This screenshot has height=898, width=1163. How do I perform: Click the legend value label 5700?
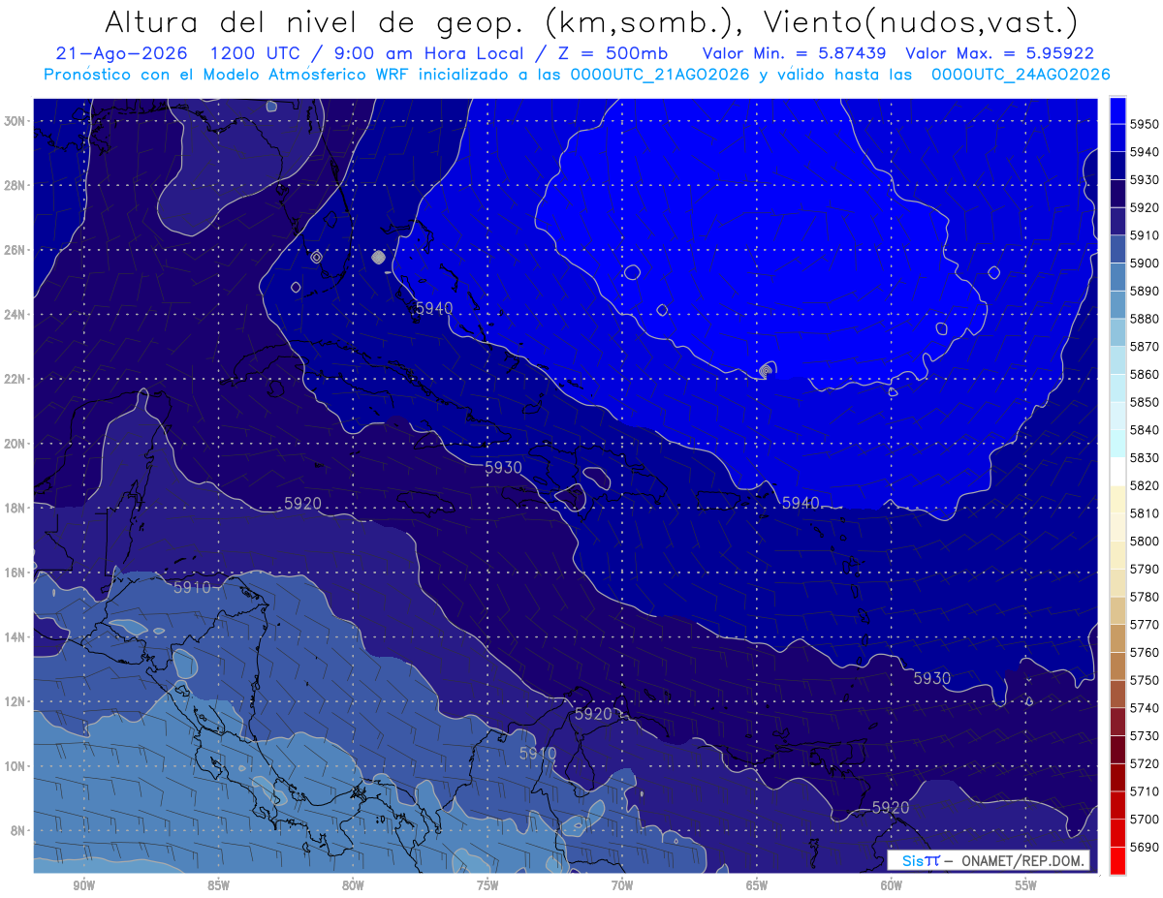click(x=1144, y=819)
